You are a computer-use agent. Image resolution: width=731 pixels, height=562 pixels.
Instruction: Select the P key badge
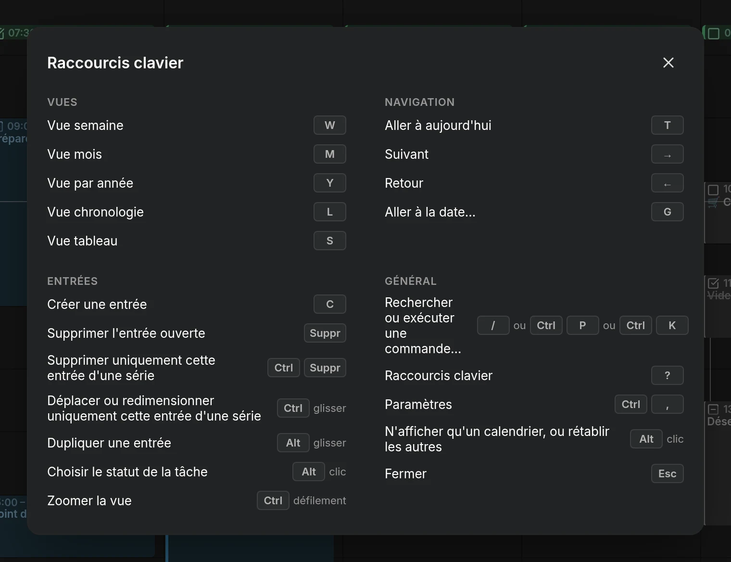582,325
